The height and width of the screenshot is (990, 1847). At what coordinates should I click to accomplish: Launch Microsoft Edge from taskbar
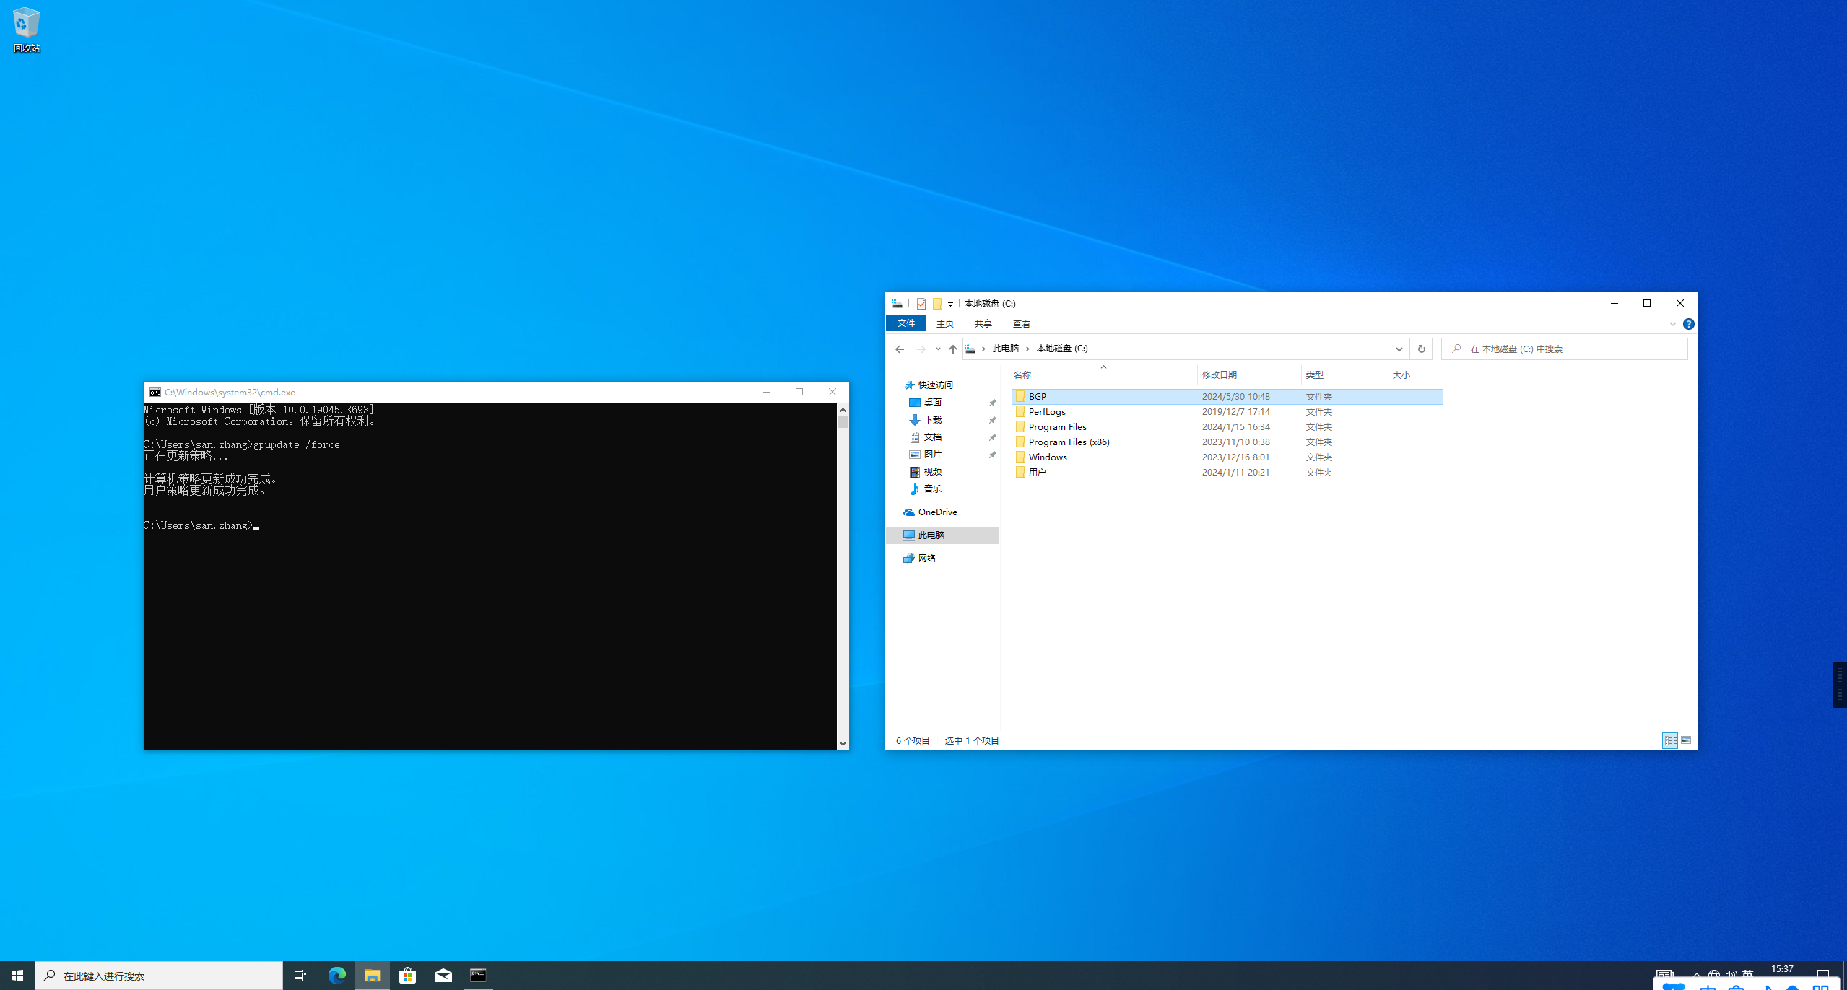(x=336, y=976)
